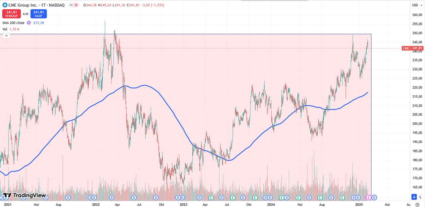Click the dividend D marker after the pink E
Screen dimensions: 425x208
pos(374,198)
